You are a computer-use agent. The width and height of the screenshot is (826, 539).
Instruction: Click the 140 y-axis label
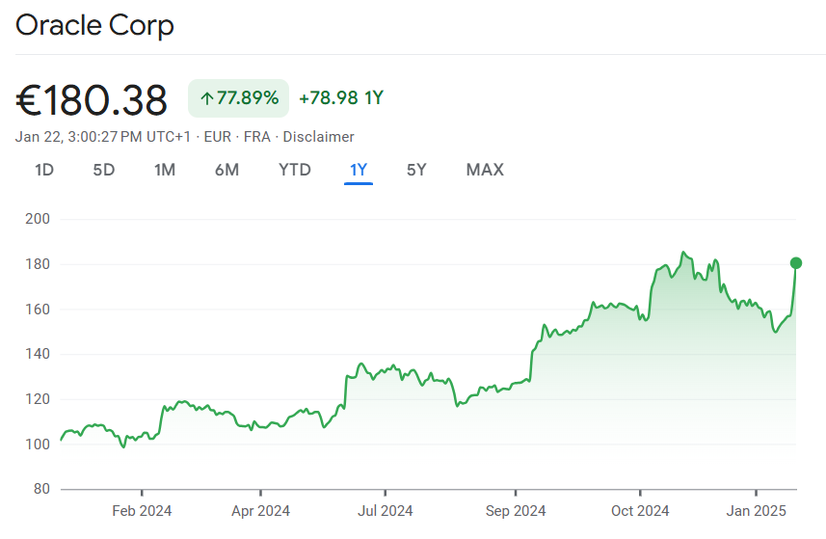click(x=38, y=354)
